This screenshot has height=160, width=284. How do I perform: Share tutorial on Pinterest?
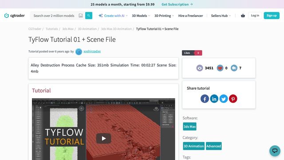233,99
